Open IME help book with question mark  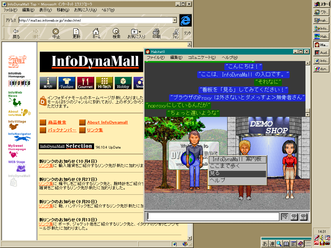point(300,243)
